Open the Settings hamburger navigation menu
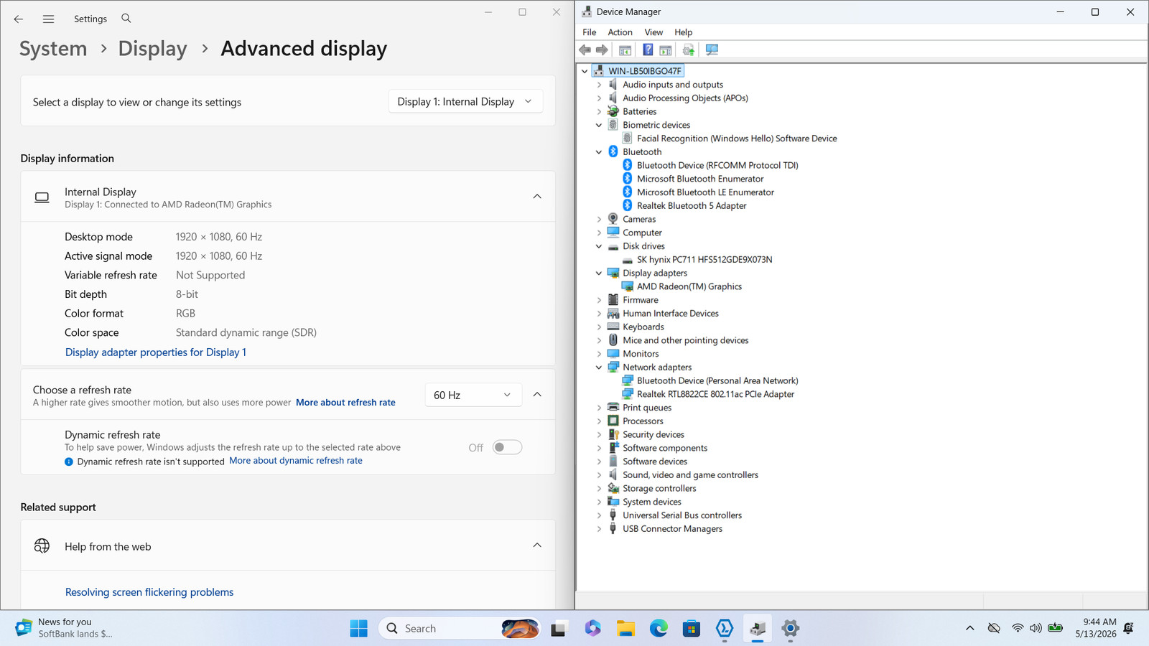The height and width of the screenshot is (646, 1149). [x=48, y=19]
